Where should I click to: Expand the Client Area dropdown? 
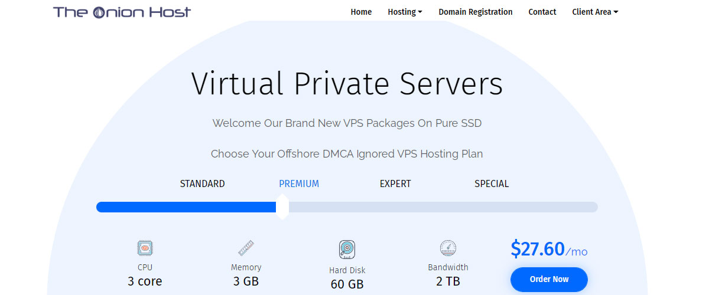[x=595, y=12]
